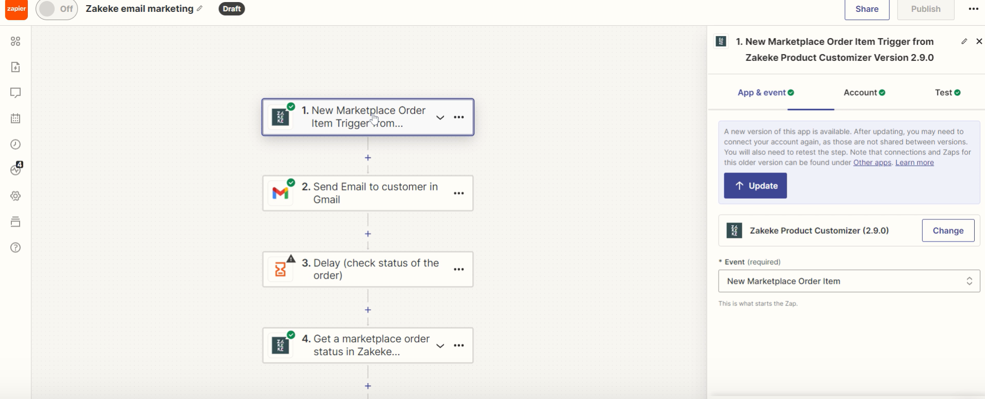Click the Gmail icon on step 2

pos(280,193)
